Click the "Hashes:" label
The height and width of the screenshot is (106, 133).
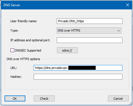(16, 77)
